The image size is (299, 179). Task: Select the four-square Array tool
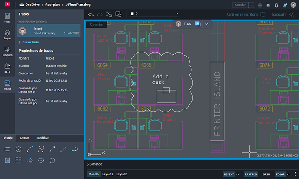(18, 160)
